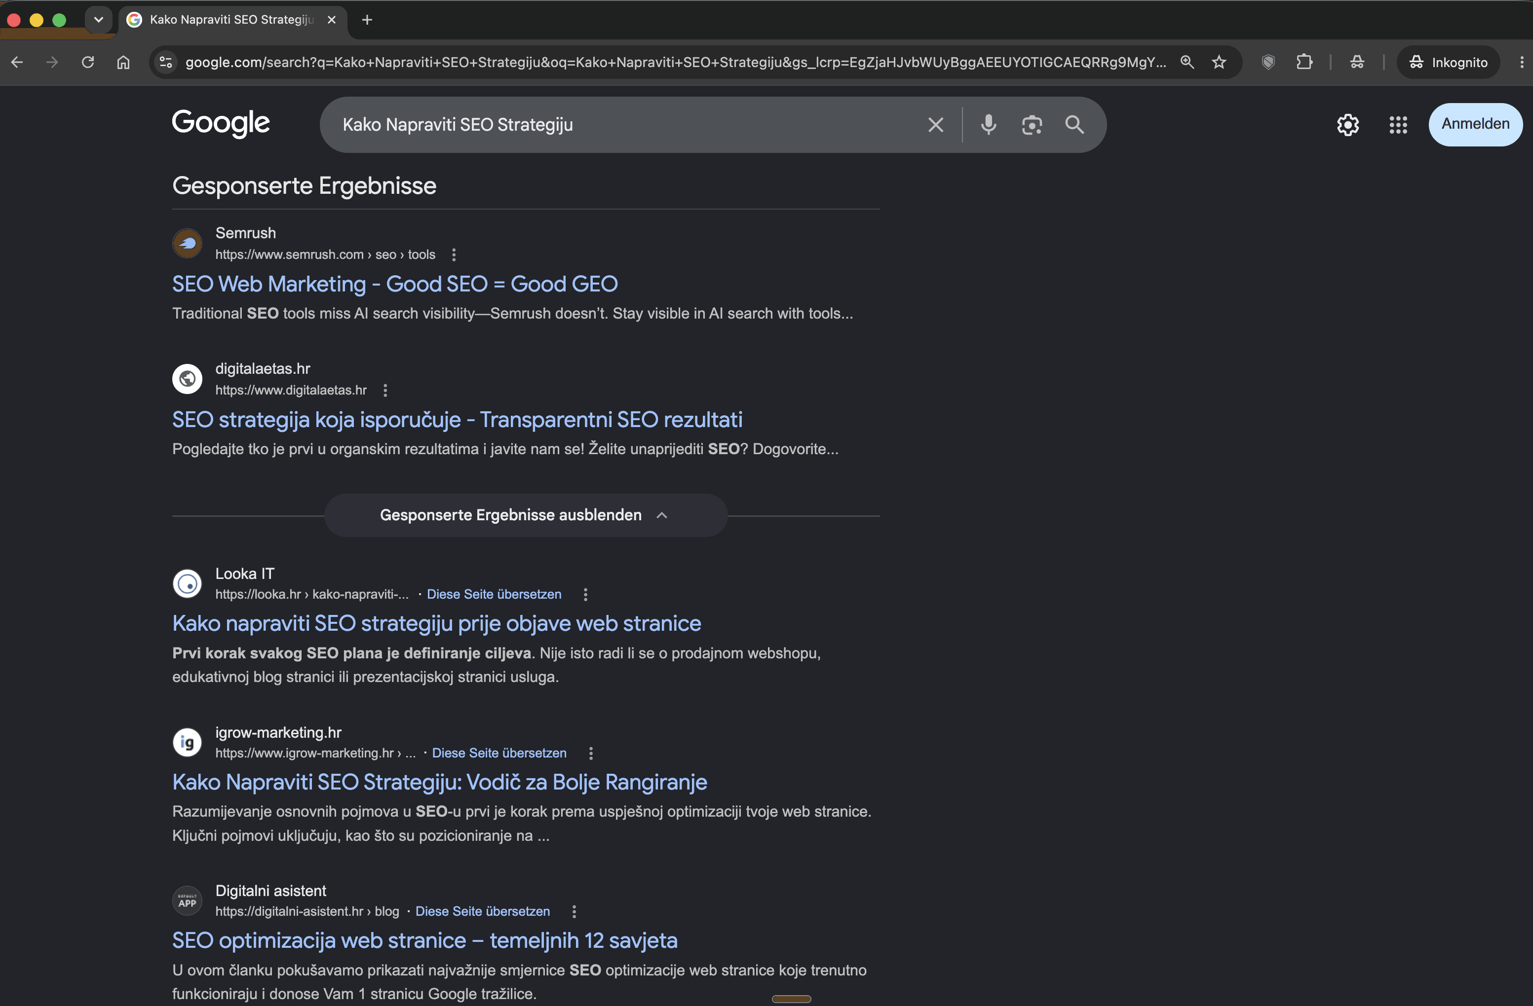Bookmark this page with the star icon
The width and height of the screenshot is (1533, 1006).
pyautogui.click(x=1219, y=63)
